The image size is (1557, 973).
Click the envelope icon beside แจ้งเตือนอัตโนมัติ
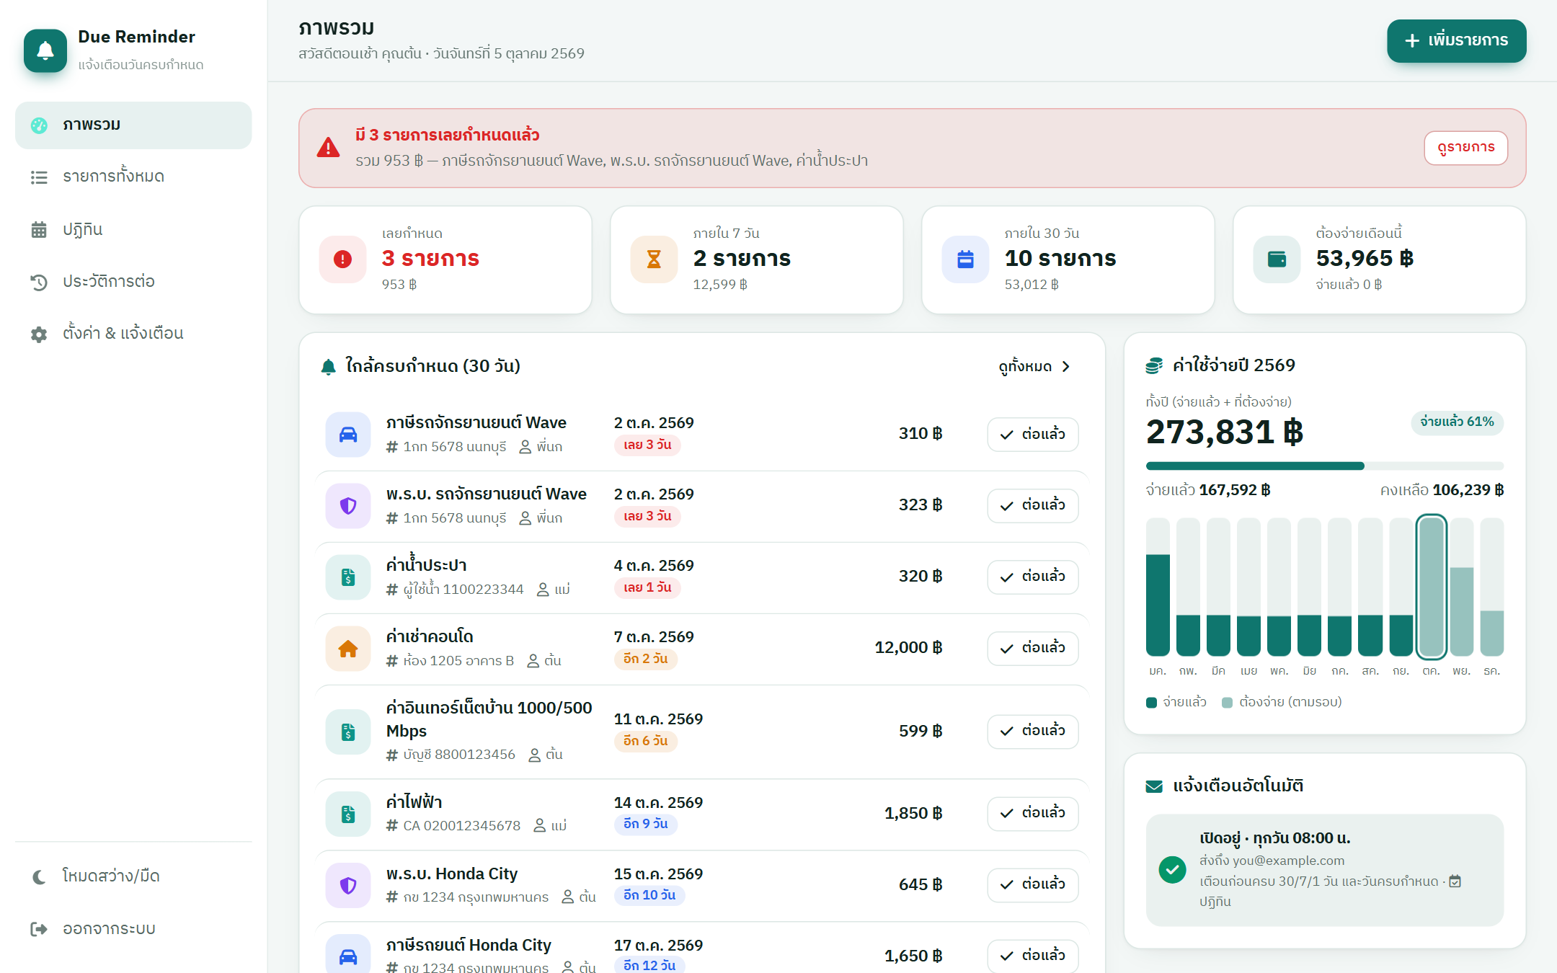pos(1154,786)
